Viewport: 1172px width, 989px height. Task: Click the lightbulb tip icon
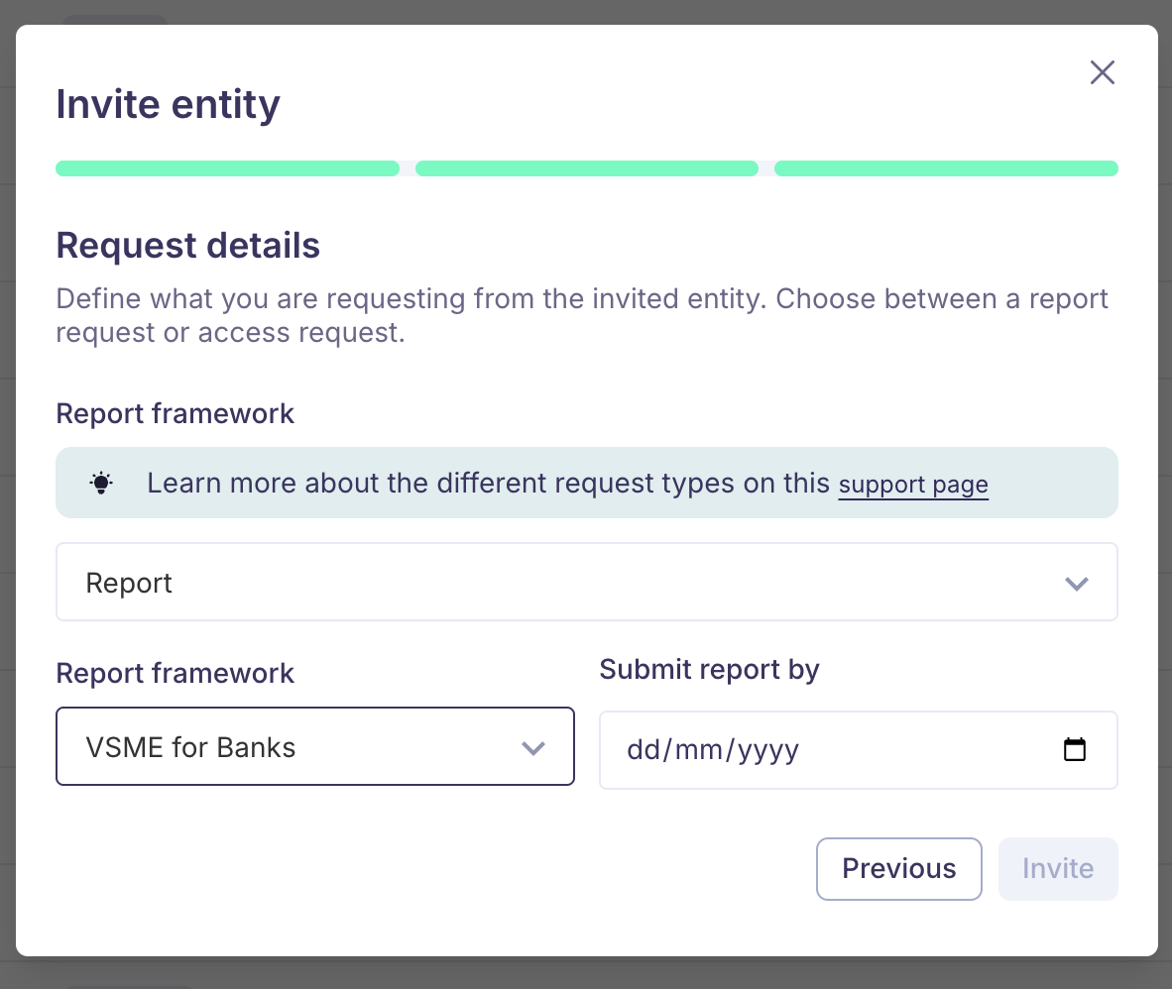tap(101, 483)
